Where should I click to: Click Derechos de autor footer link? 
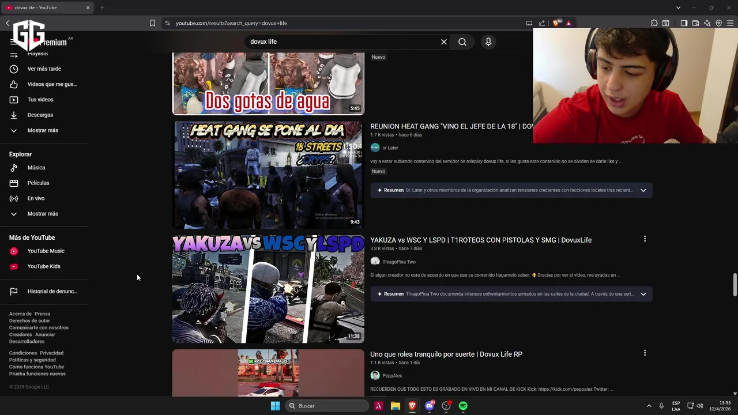pyautogui.click(x=29, y=321)
